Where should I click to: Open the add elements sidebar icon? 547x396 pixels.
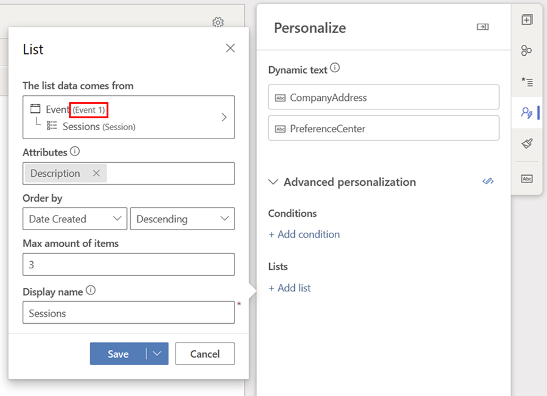point(527,19)
